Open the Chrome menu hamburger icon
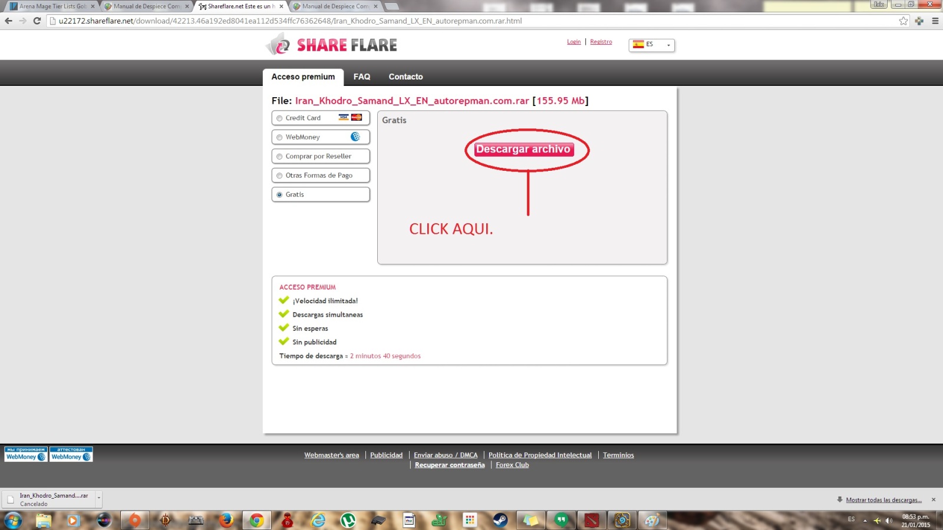Viewport: 943px width, 530px height. [935, 21]
